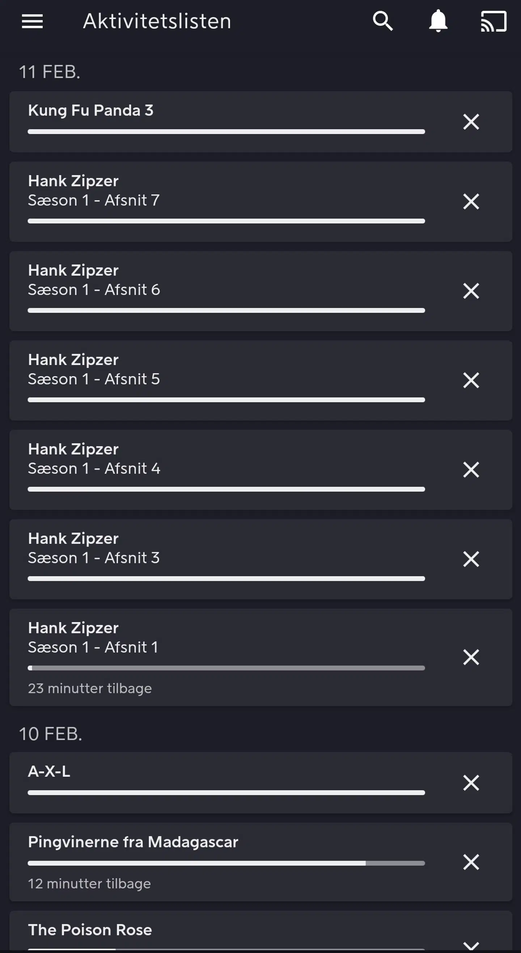
Task: Remove Pingvinerne fra Madagascar entry
Action: (x=471, y=862)
